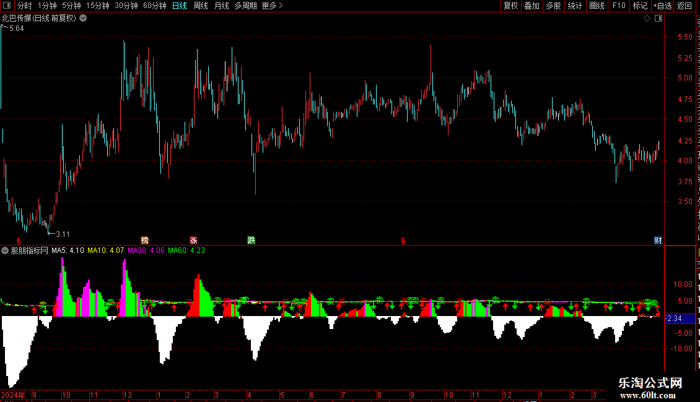The height and width of the screenshot is (402, 700).
Task: Switch to 日线 daily chart
Action: coord(180,6)
